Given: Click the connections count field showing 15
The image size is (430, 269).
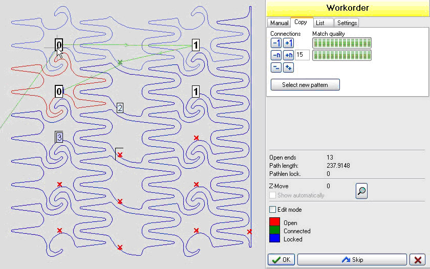Looking at the screenshot, I should (302, 55).
